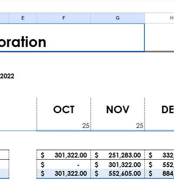Click the 2022 date text cell
174x191 pixels.
(x=7, y=76)
